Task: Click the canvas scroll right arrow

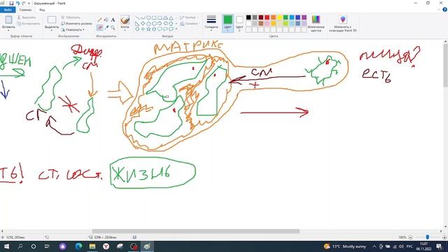Action: (441, 231)
